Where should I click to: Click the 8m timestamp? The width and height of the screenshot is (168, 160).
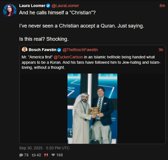[162, 6]
